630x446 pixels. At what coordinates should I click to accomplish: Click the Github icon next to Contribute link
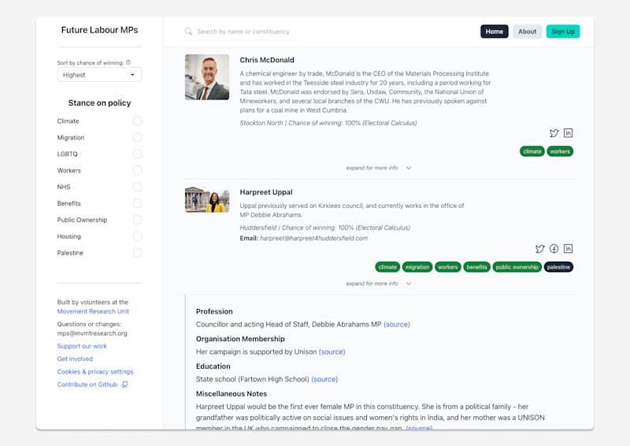click(x=125, y=385)
